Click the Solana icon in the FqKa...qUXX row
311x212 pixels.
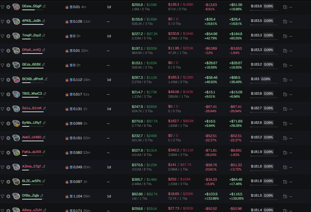coord(71,153)
